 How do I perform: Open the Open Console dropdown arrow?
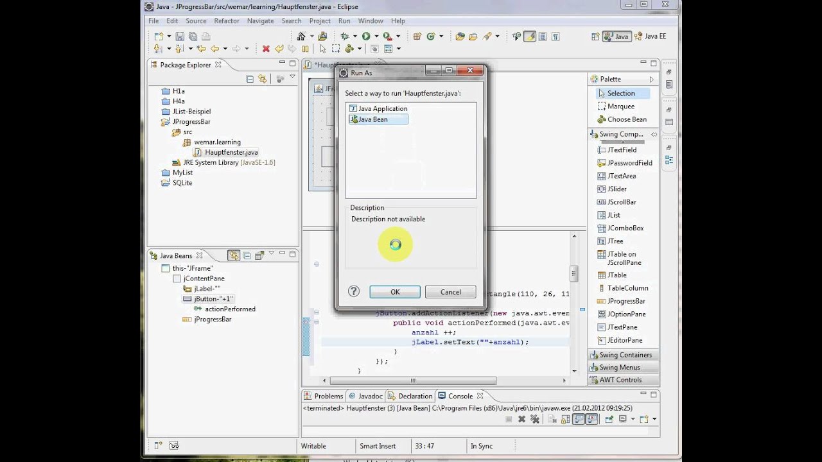coord(654,419)
